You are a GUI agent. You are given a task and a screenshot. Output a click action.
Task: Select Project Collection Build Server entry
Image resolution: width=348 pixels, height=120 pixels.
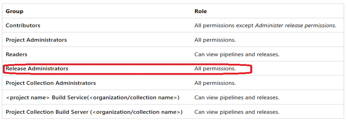pos(94,112)
